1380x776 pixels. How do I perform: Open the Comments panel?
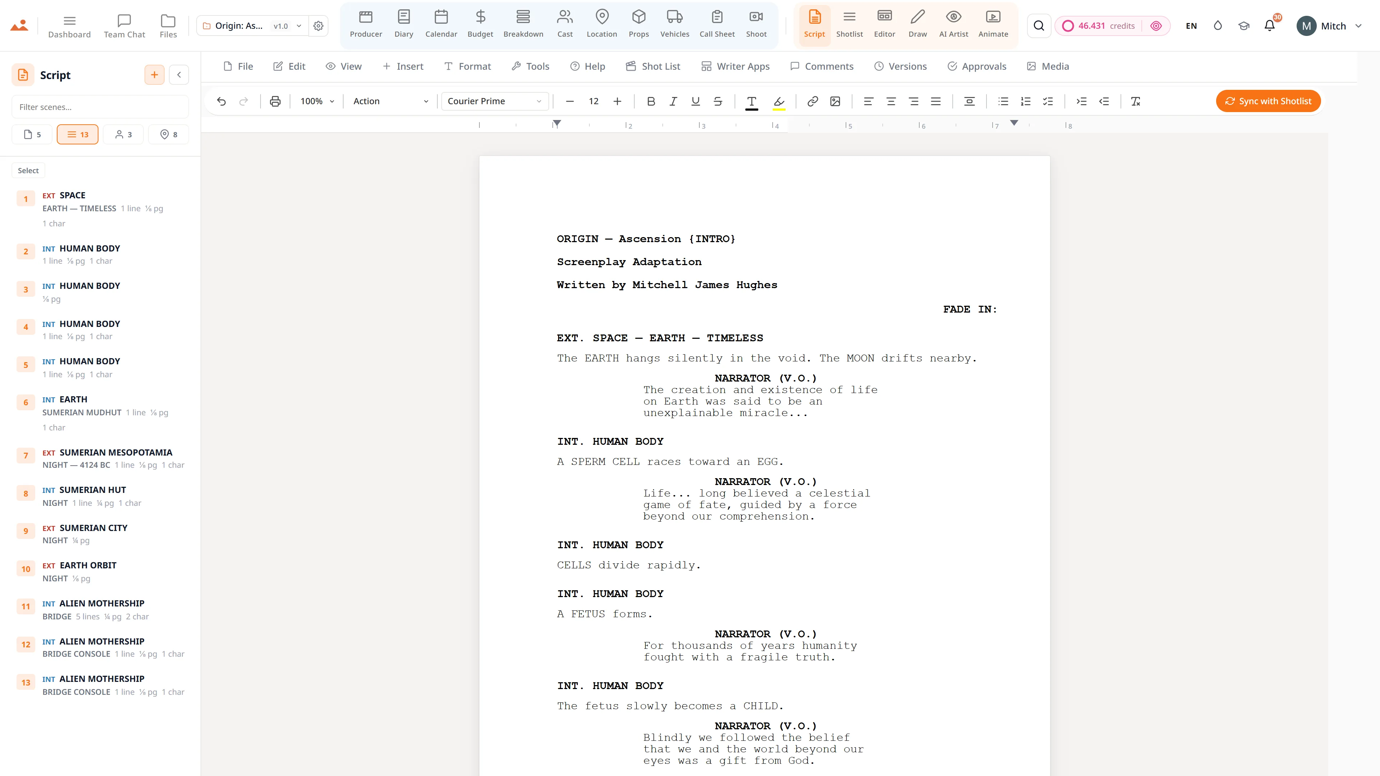[822, 66]
